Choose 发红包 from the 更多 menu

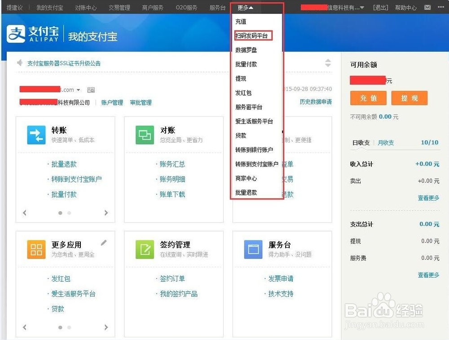[243, 93]
